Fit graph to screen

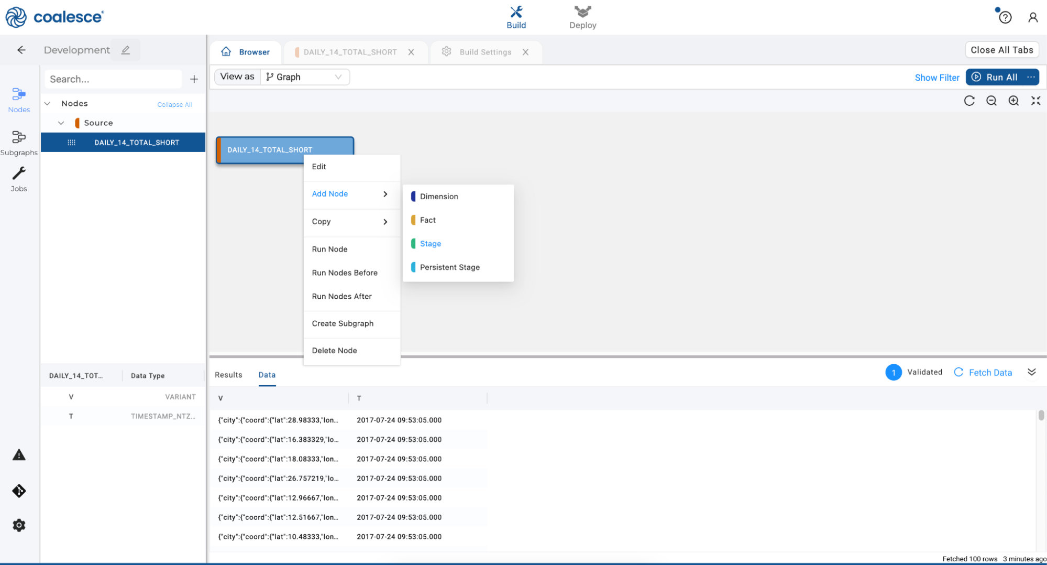click(1035, 101)
